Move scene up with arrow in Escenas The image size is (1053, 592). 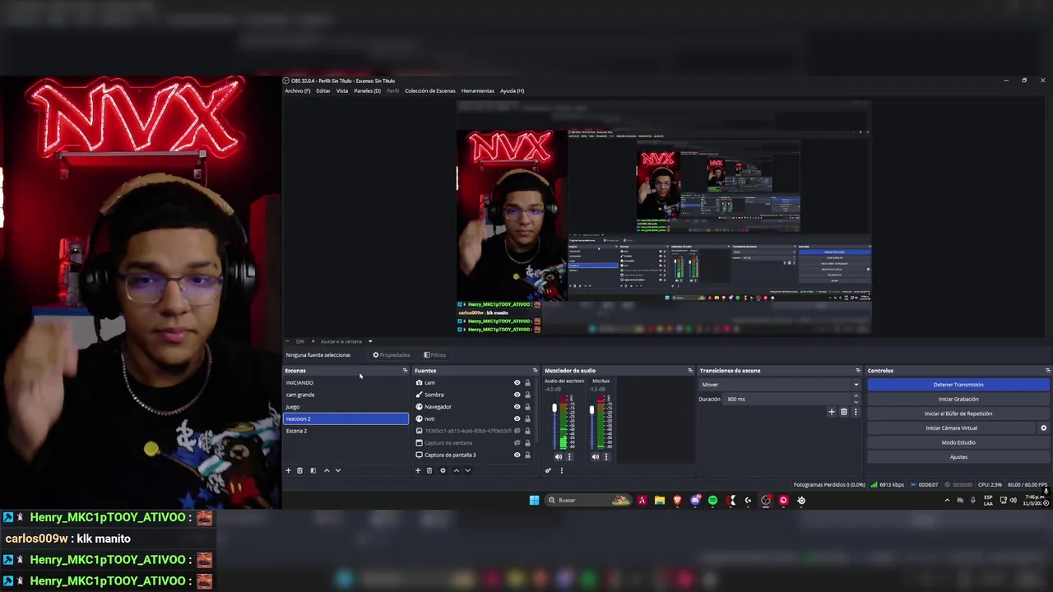tap(326, 470)
